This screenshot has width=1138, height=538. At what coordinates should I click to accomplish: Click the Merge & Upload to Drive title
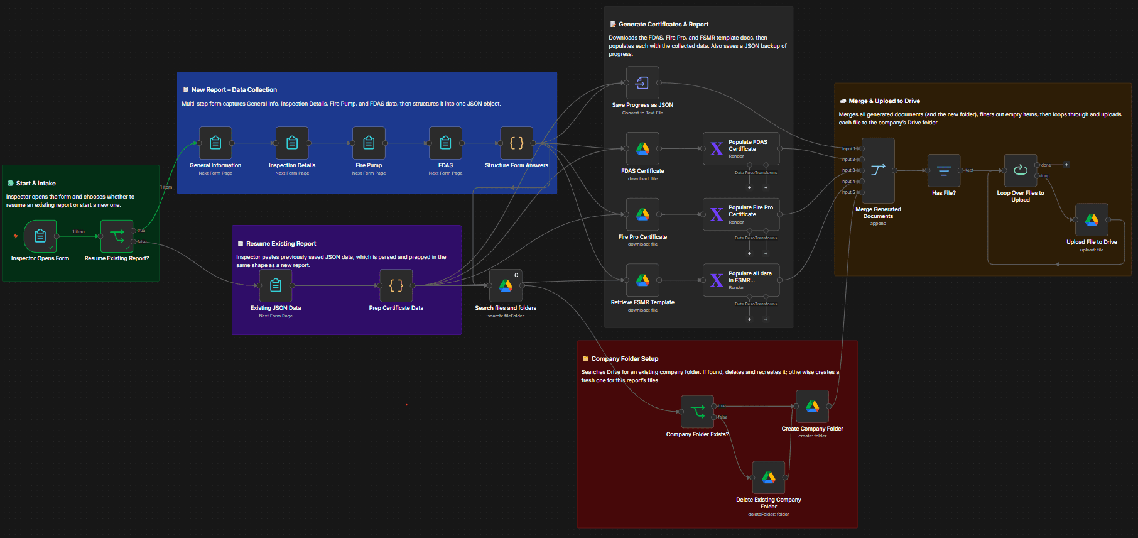click(884, 101)
